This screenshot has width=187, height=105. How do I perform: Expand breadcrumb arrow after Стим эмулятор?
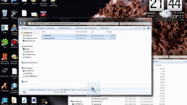coord(46,24)
